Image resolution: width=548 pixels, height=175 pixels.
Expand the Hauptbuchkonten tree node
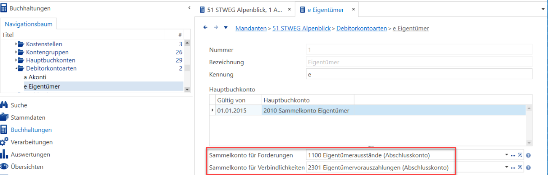(16, 60)
